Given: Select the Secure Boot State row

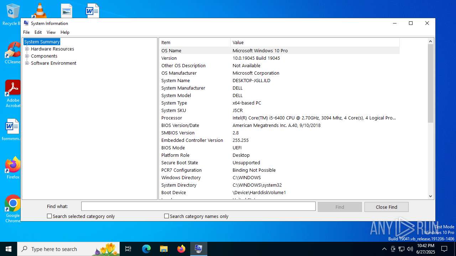Looking at the screenshot, I should 280,162.
